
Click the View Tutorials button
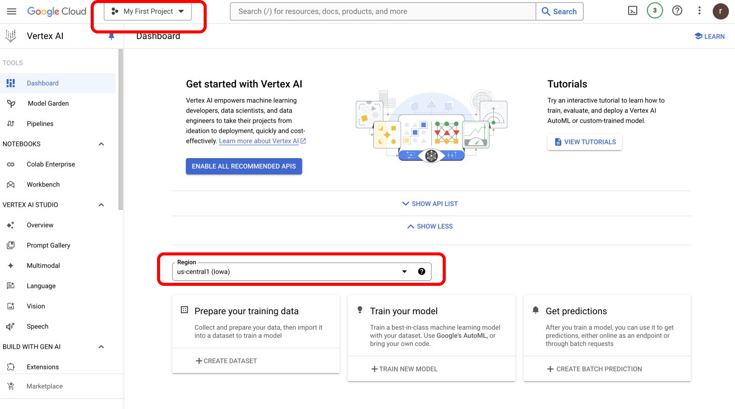(x=585, y=142)
